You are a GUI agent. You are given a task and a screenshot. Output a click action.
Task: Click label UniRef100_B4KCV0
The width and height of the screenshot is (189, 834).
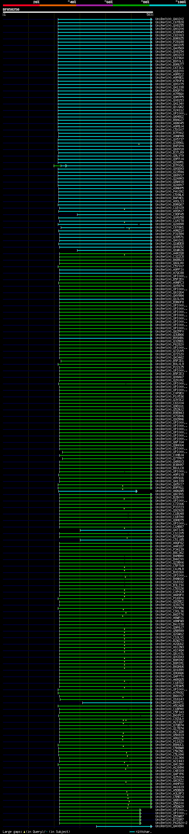(x=169, y=559)
